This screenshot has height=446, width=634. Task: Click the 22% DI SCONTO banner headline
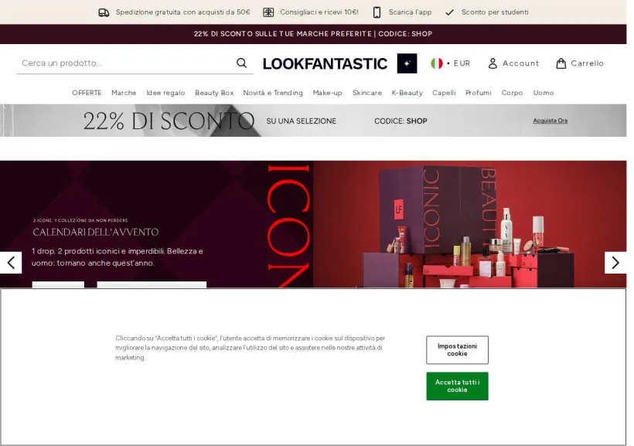tap(169, 121)
